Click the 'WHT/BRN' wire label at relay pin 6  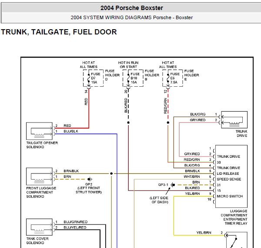coord(192,177)
